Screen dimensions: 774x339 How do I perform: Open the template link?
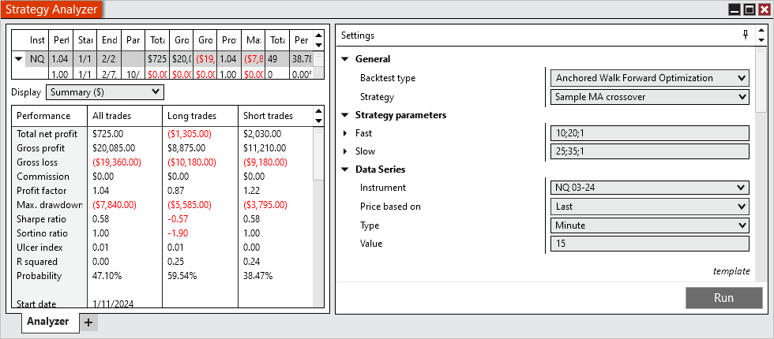coord(731,270)
